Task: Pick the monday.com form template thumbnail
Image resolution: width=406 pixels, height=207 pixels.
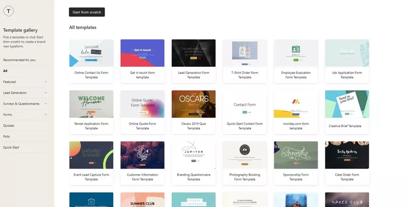Action: pos(296,104)
